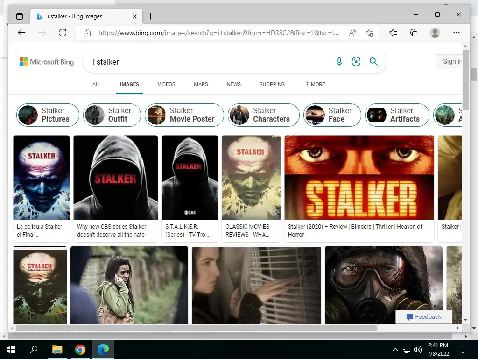Click the Sign in button

tap(449, 61)
